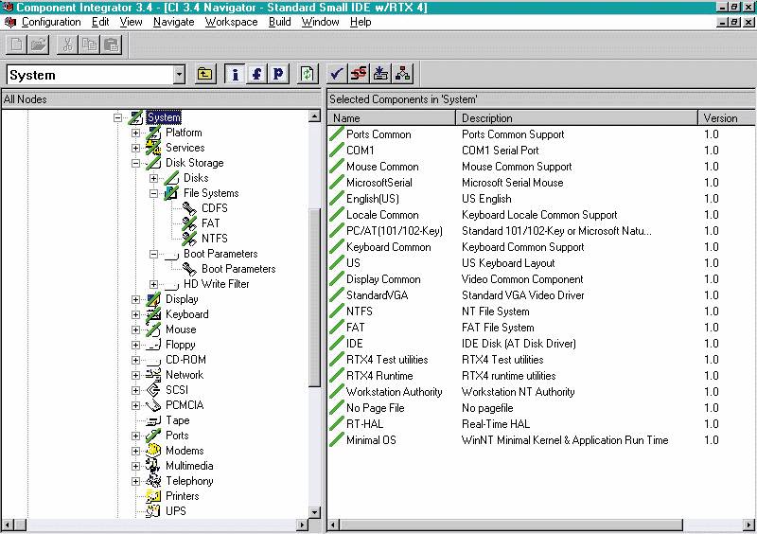Select the COM1 component row
Screen dimensions: 757x534
point(540,151)
